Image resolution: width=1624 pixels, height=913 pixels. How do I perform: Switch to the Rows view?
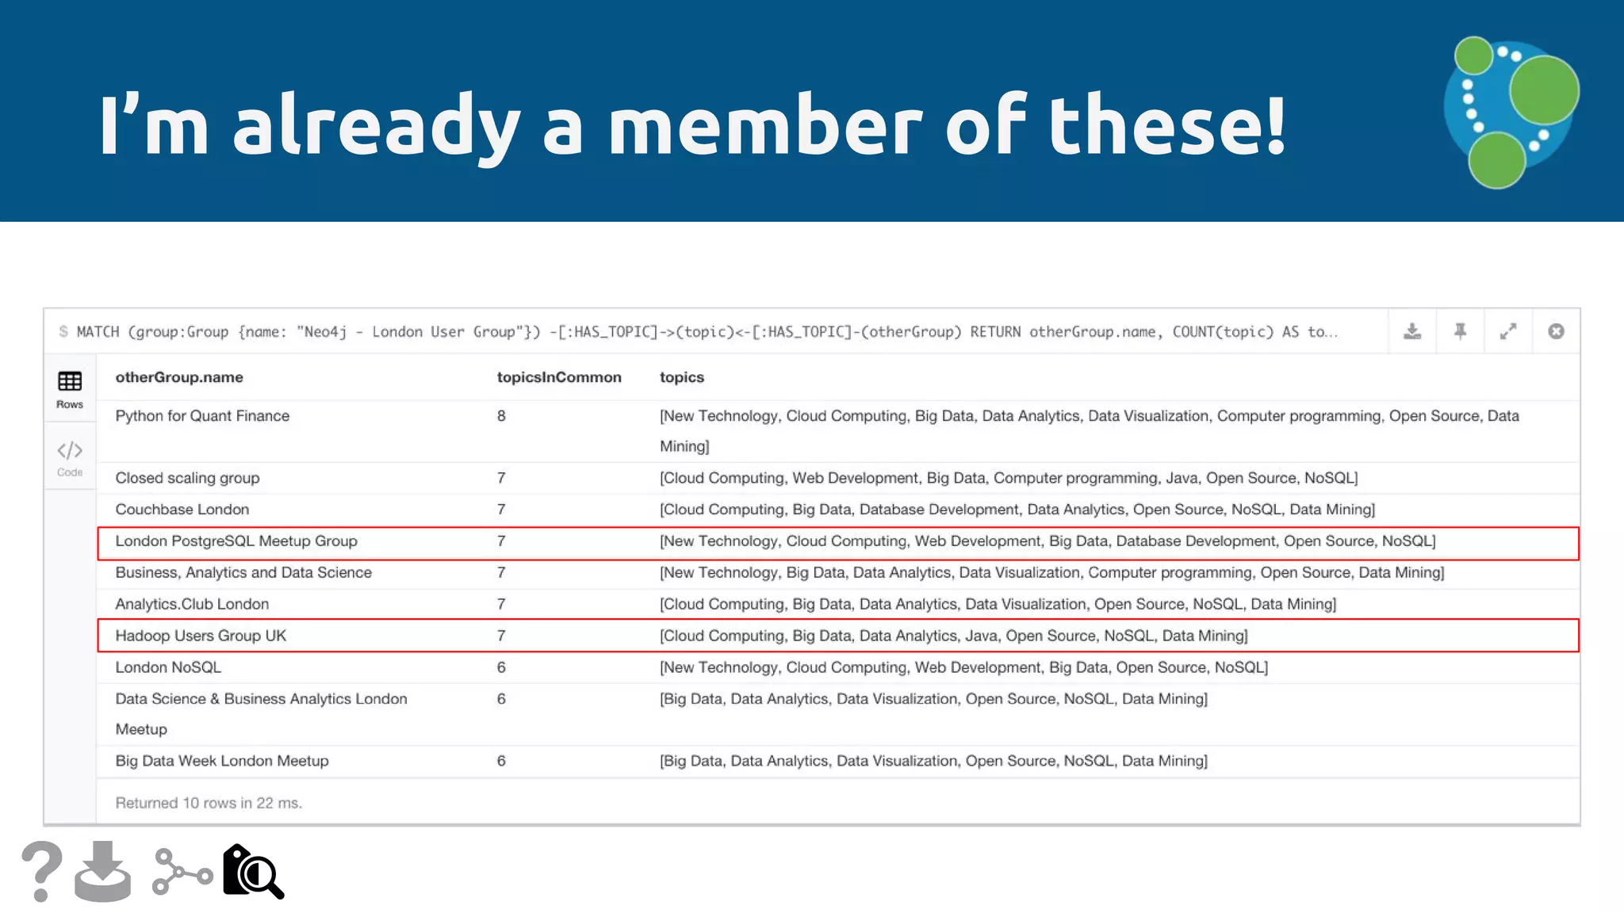(x=70, y=389)
